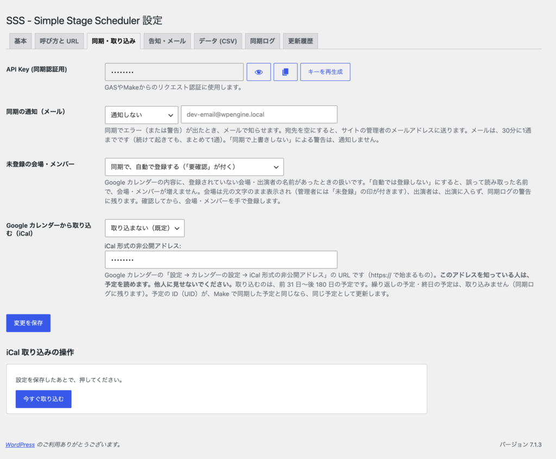Click the 設定を保存したあとで、押してください。 note
This screenshot has width=556, height=459.
(70, 380)
